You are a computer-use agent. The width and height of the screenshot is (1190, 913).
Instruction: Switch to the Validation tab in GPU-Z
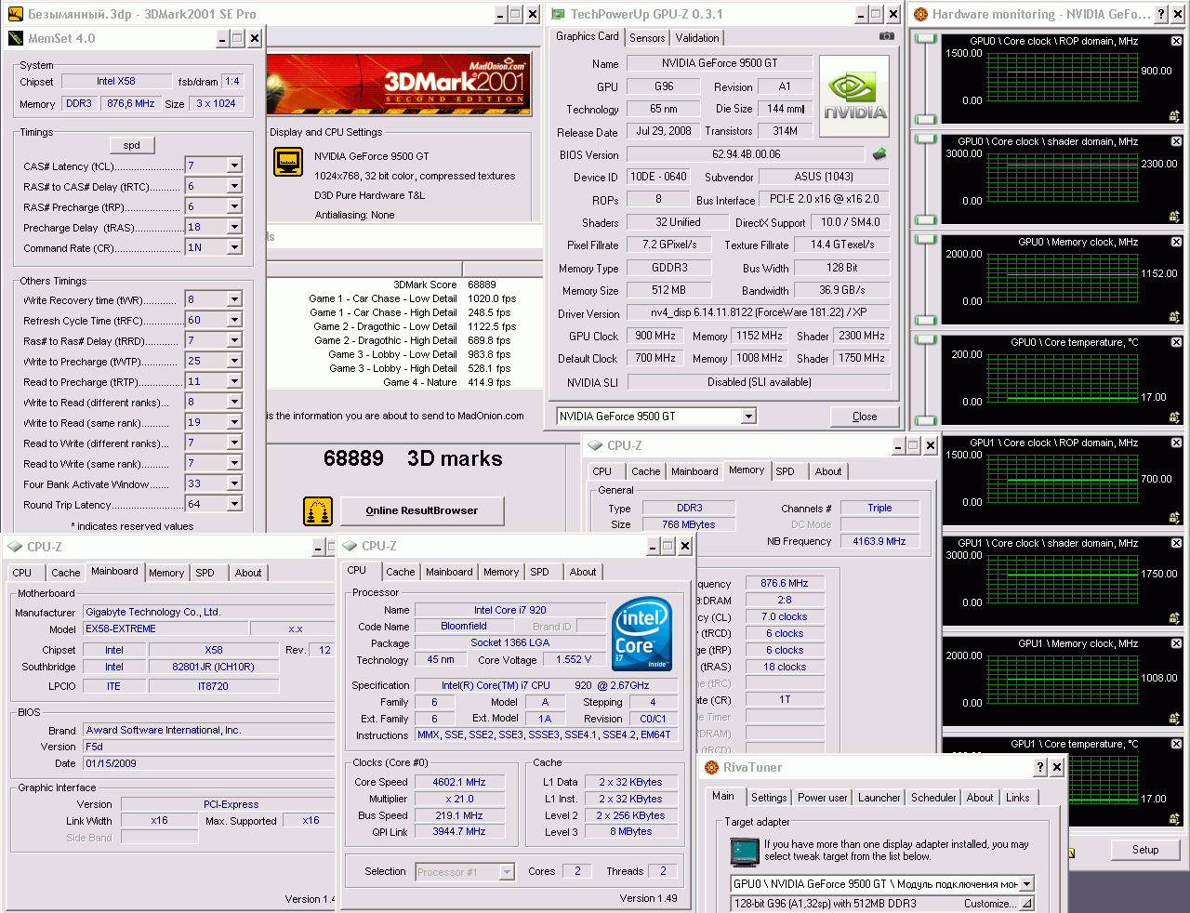click(x=697, y=38)
